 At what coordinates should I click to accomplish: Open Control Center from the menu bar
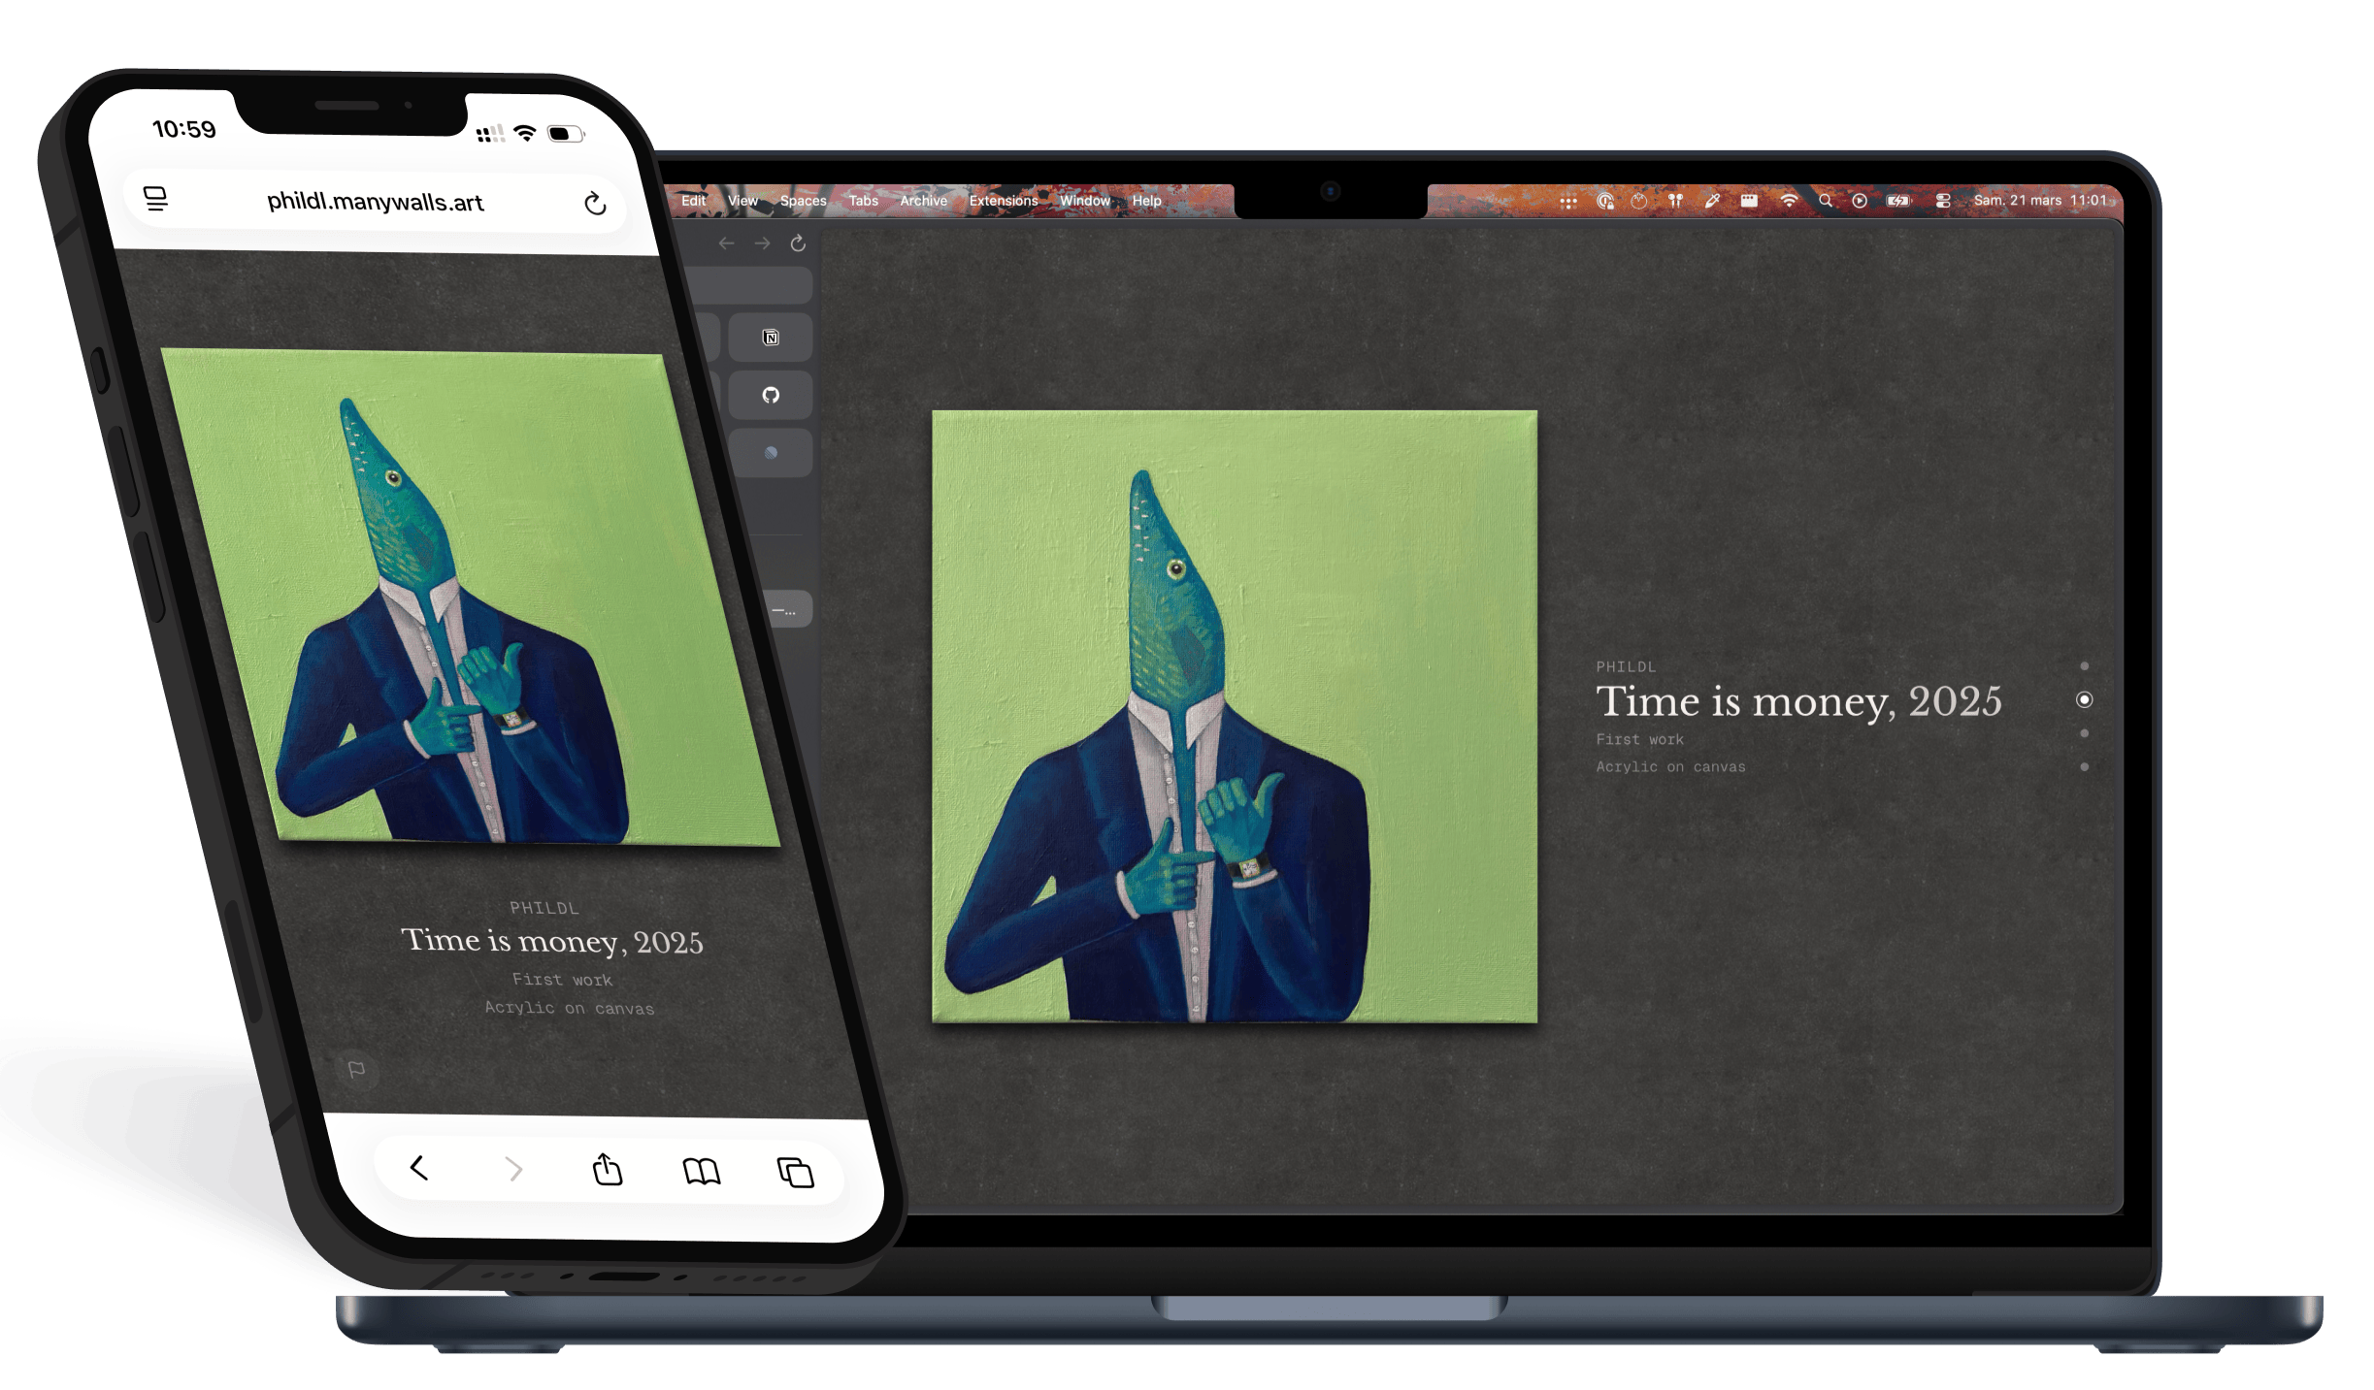[1942, 201]
